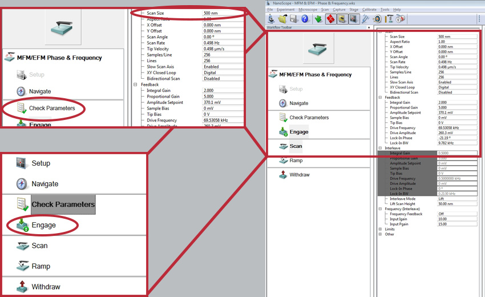Click highlighted Check Parameters in the enlarged workflow inset
Viewport: 485px width, 297px height.
[63, 204]
